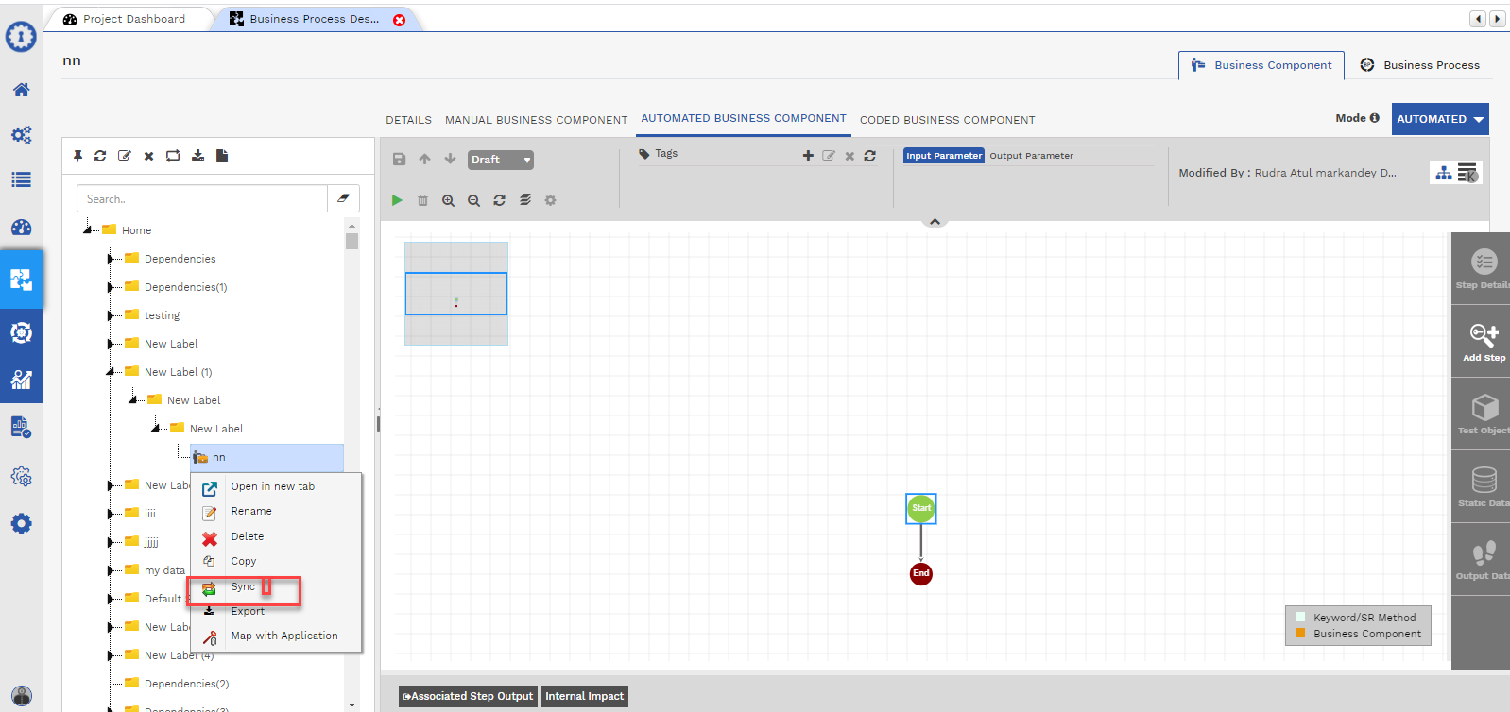
Task: Switch to MANUAL BUSINESS COMPONENT tab
Action: point(536,120)
